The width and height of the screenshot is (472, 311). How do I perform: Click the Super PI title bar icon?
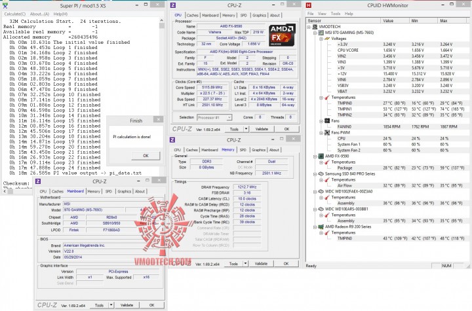tap(5, 5)
